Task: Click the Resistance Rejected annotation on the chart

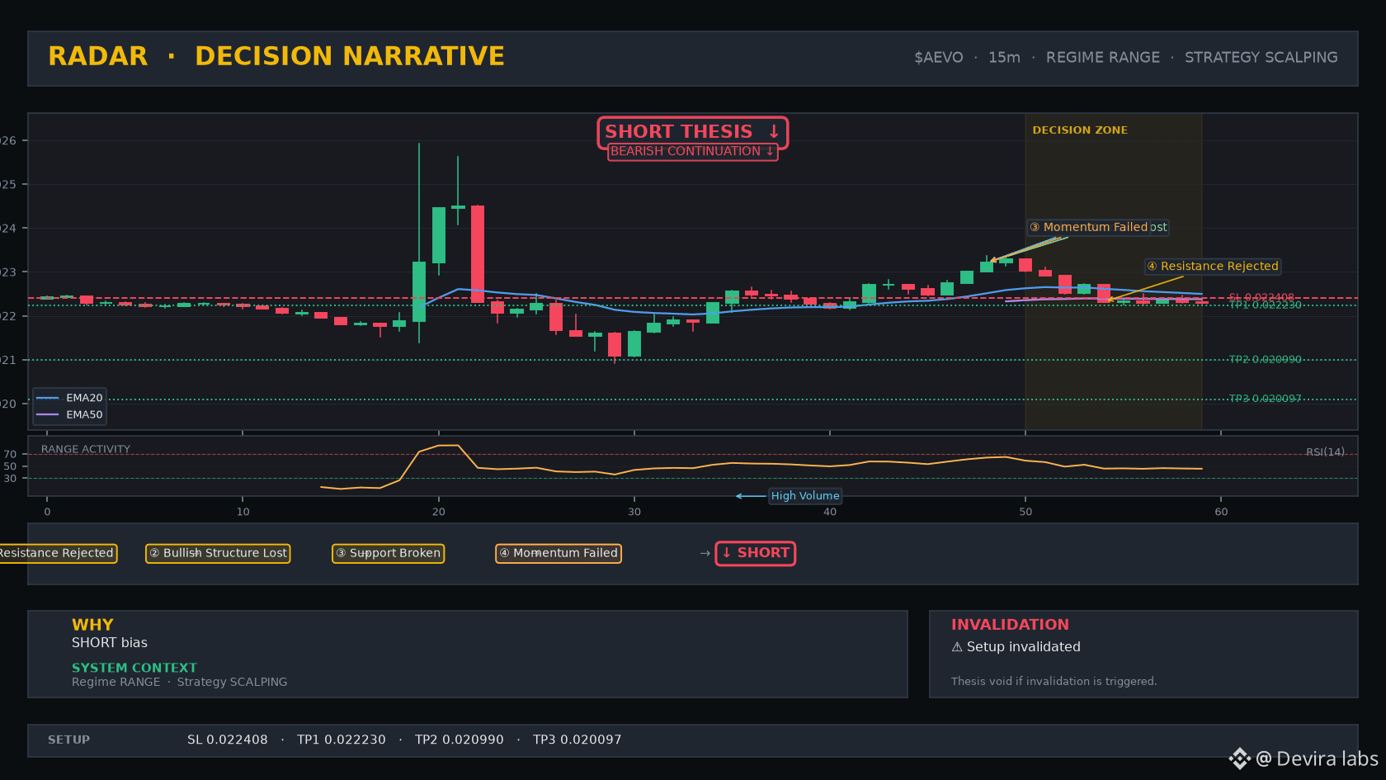Action: pyautogui.click(x=1213, y=266)
